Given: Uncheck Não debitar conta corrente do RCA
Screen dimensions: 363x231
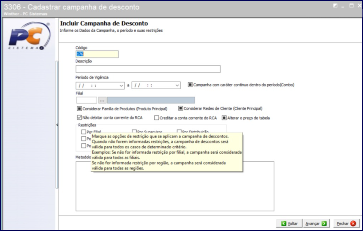Looking at the screenshot, I should (x=80, y=117).
